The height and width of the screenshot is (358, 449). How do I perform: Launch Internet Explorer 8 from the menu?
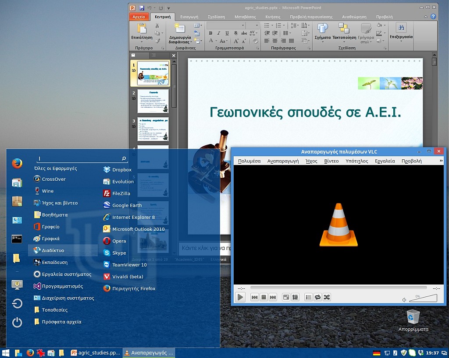(129, 217)
